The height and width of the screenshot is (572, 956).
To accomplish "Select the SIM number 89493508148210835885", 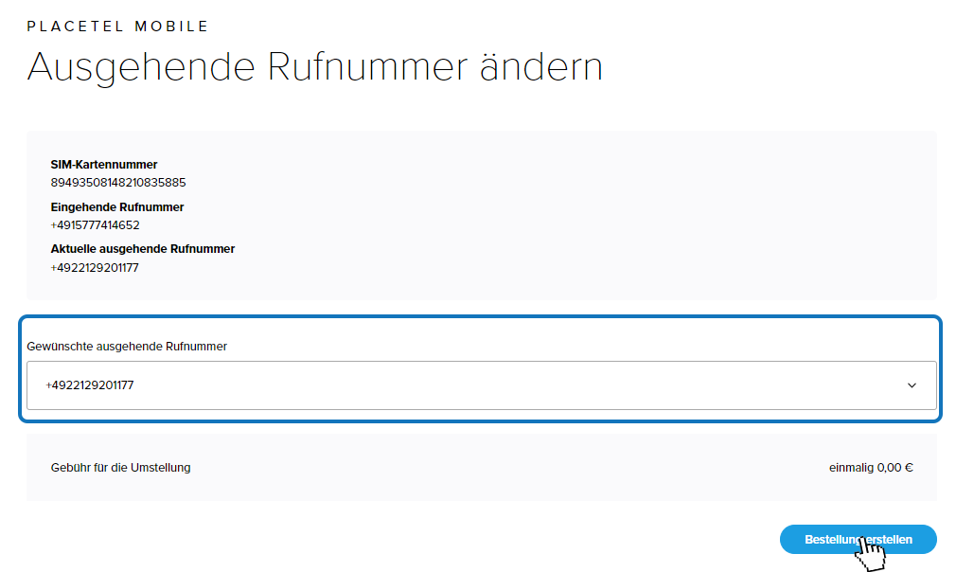I will coord(118,183).
